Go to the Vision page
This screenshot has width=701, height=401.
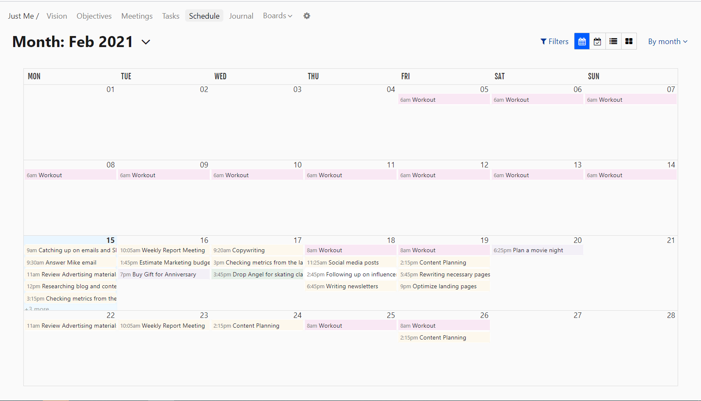(x=57, y=16)
